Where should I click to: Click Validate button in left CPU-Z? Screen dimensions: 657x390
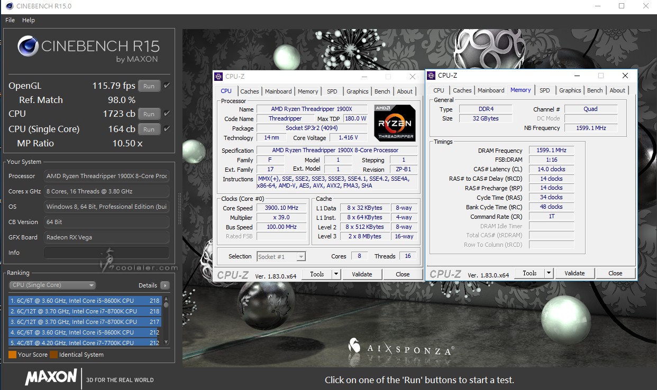pos(362,274)
